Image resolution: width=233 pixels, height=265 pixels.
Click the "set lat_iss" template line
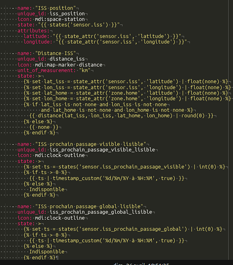pyautogui.click(x=126, y=82)
